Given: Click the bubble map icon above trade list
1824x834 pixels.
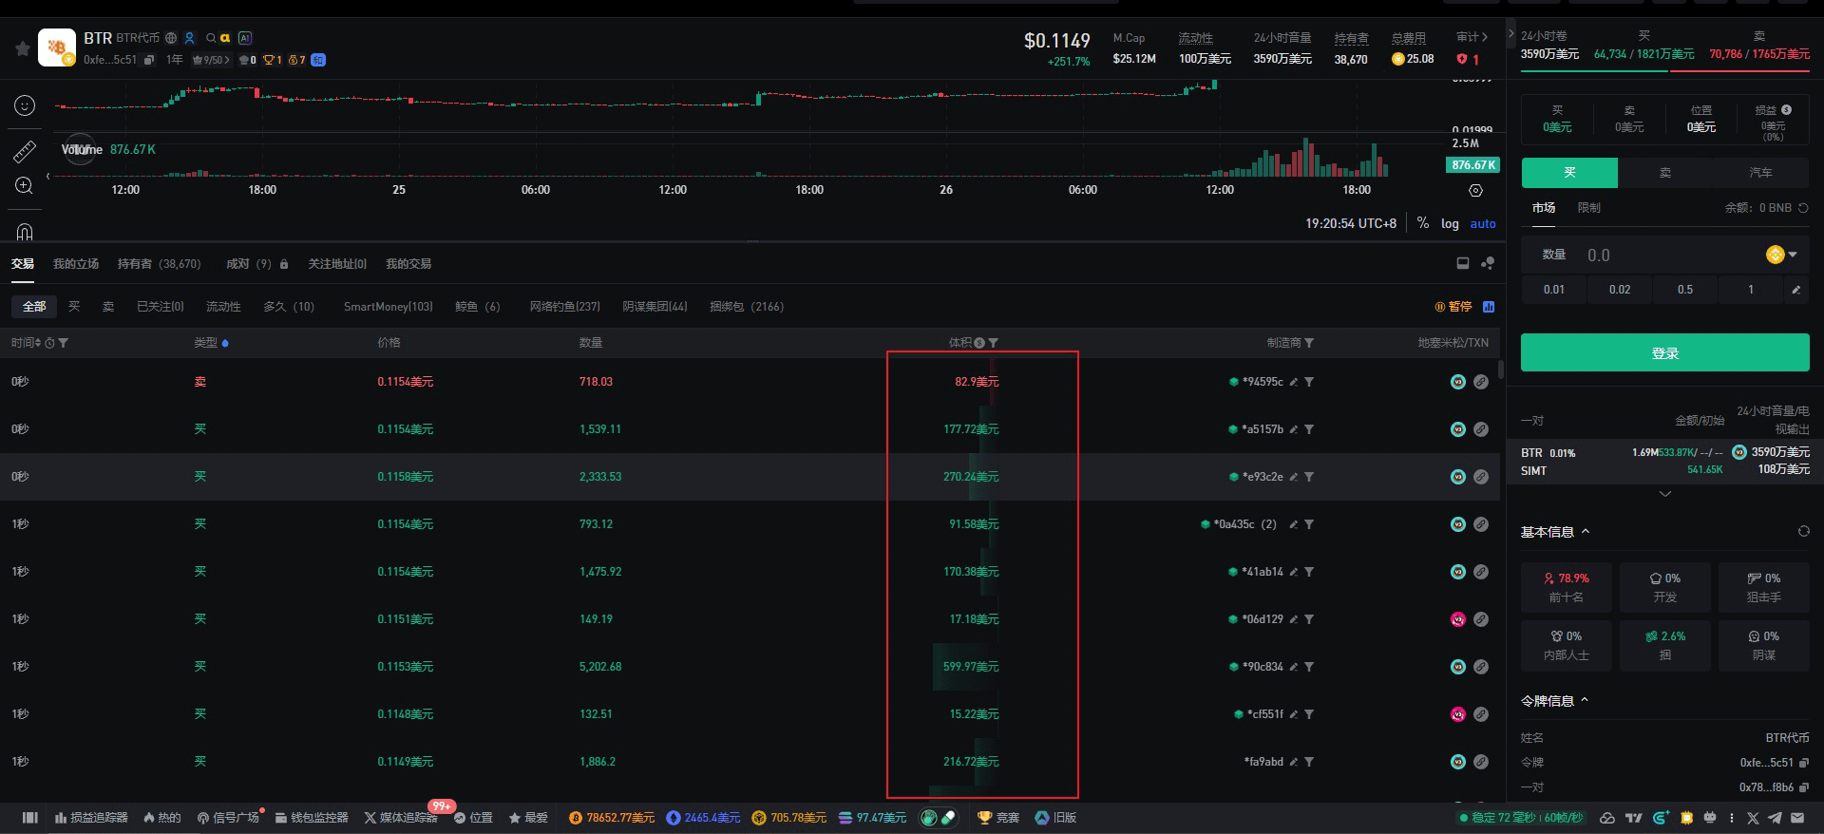Looking at the screenshot, I should [x=1488, y=263].
